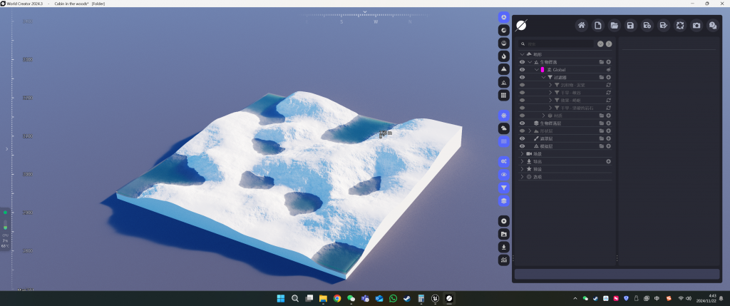Expand the 预设 section

pyautogui.click(x=522, y=169)
